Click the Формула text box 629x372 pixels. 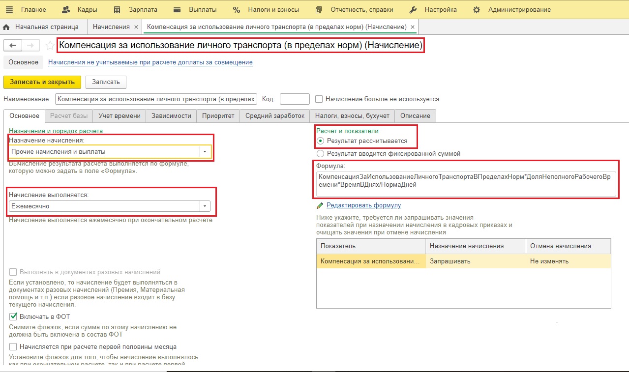click(465, 183)
